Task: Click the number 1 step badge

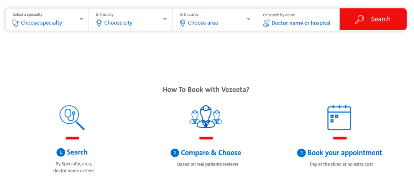Action: coord(61,152)
